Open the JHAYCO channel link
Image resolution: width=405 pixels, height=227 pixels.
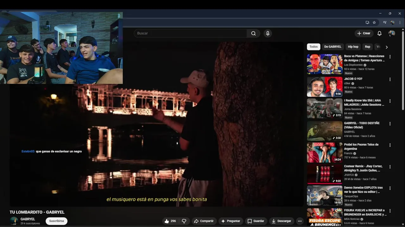tap(349, 175)
